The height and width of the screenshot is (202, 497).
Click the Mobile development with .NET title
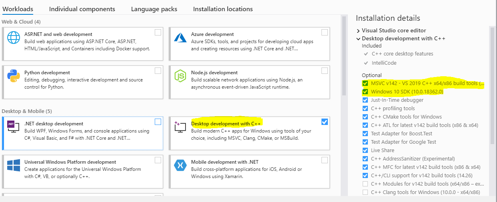225,162
